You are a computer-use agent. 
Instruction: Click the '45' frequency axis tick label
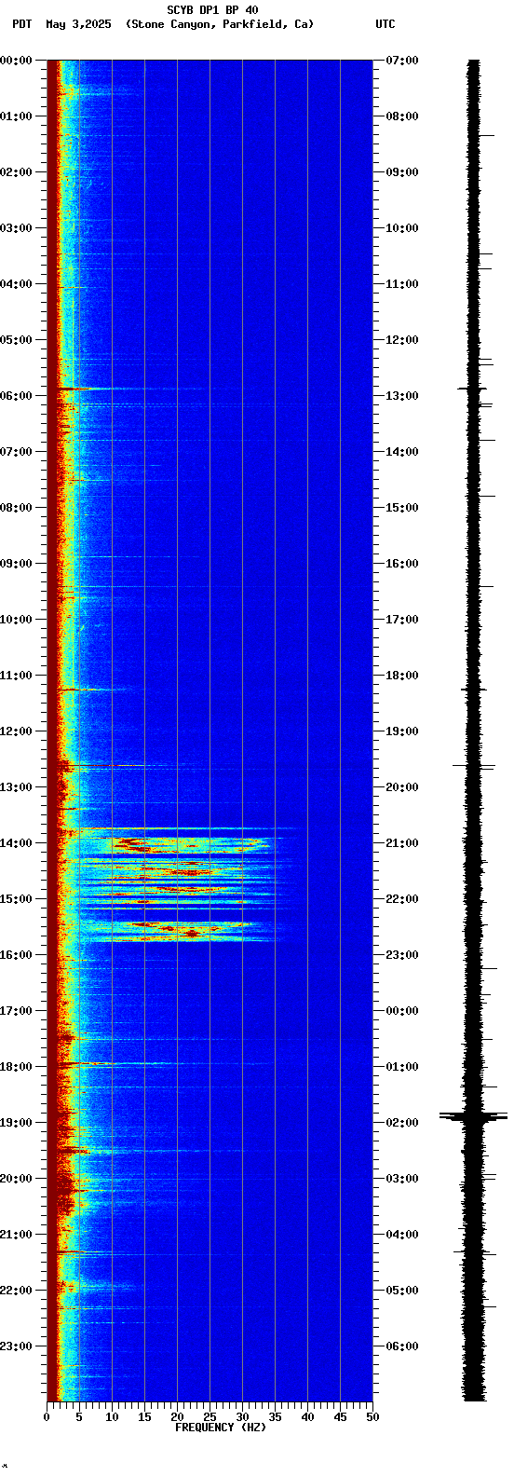340,1417
